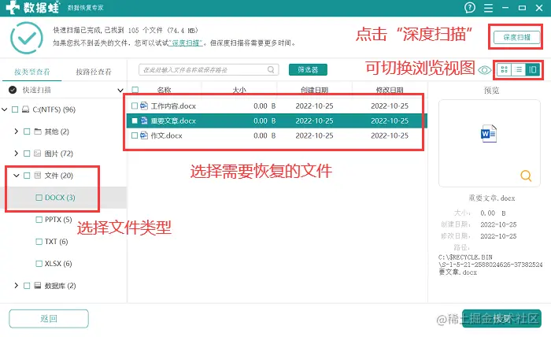Focus the file name search field
The image size is (551, 337).
pos(209,69)
